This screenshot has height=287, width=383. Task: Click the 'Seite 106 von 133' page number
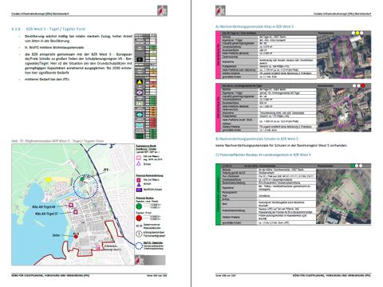click(226, 275)
